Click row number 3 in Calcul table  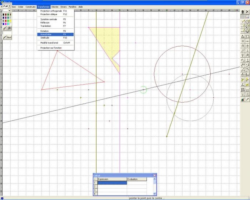click(x=95, y=190)
